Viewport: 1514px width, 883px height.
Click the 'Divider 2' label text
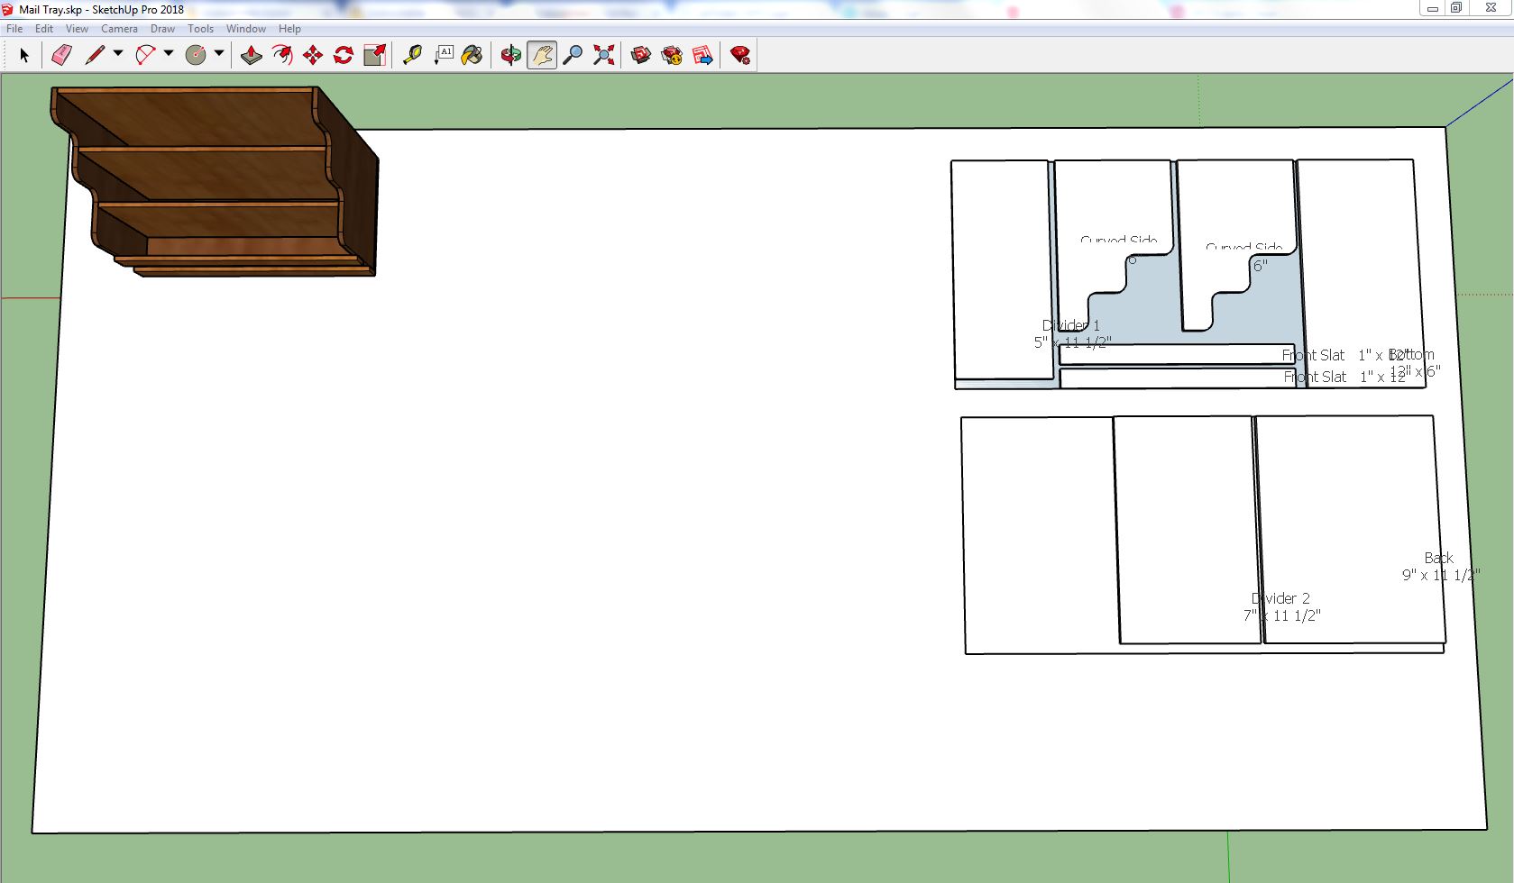1280,598
